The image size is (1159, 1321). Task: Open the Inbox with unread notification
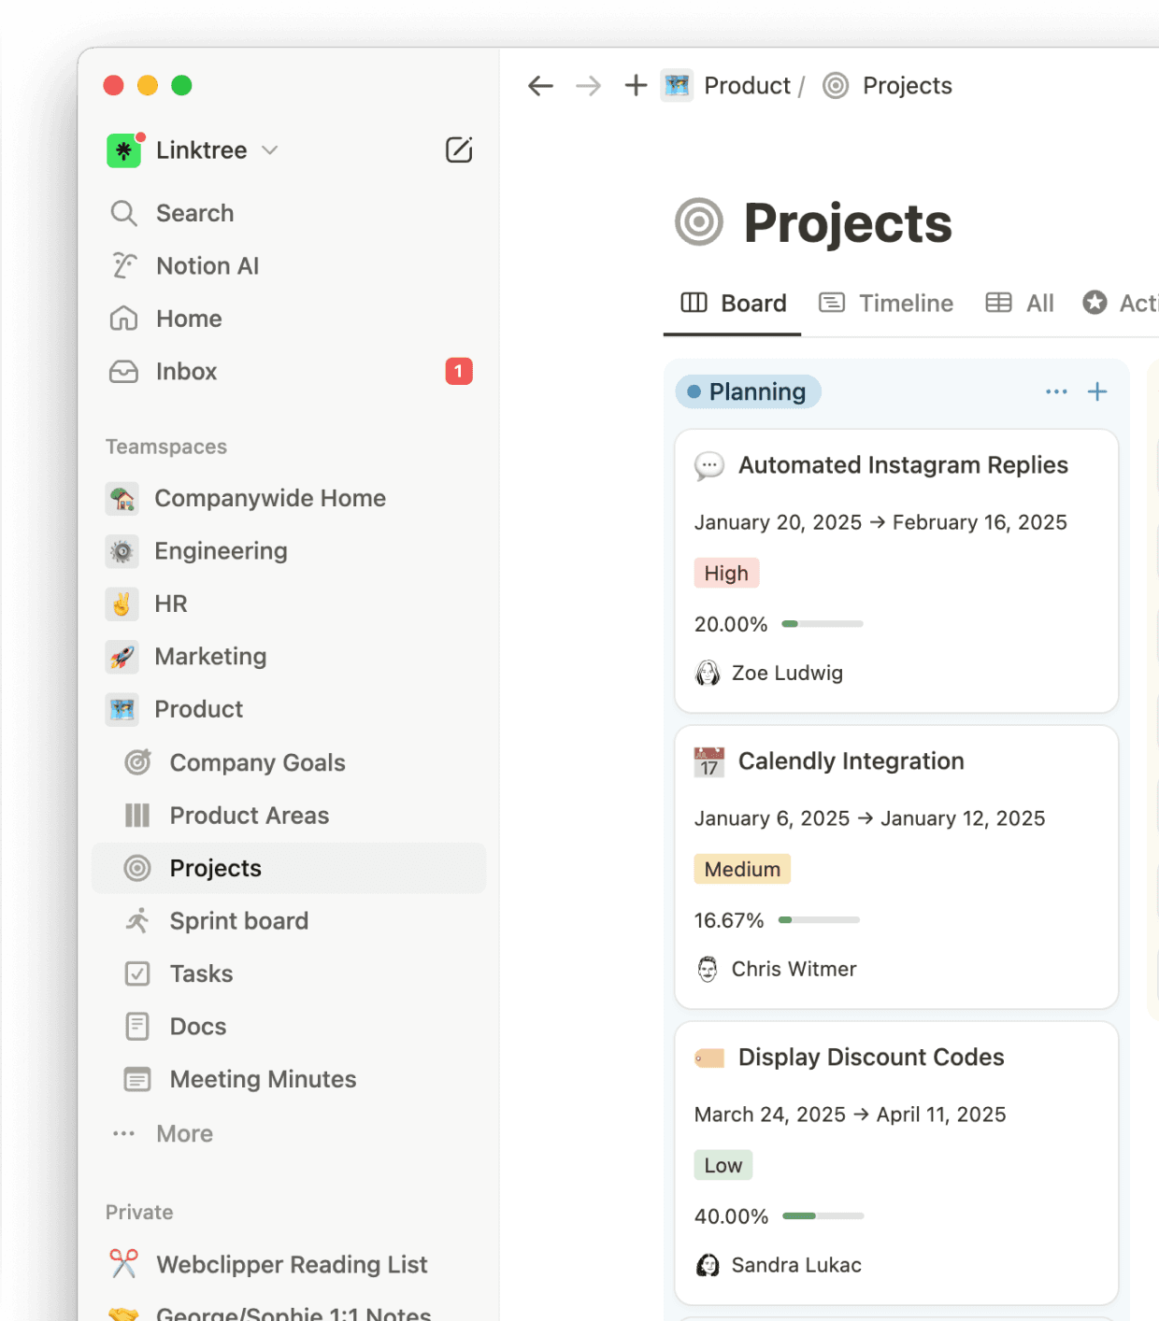point(186,372)
